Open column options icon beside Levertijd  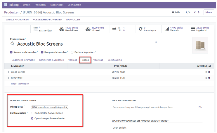[x=209, y=66]
